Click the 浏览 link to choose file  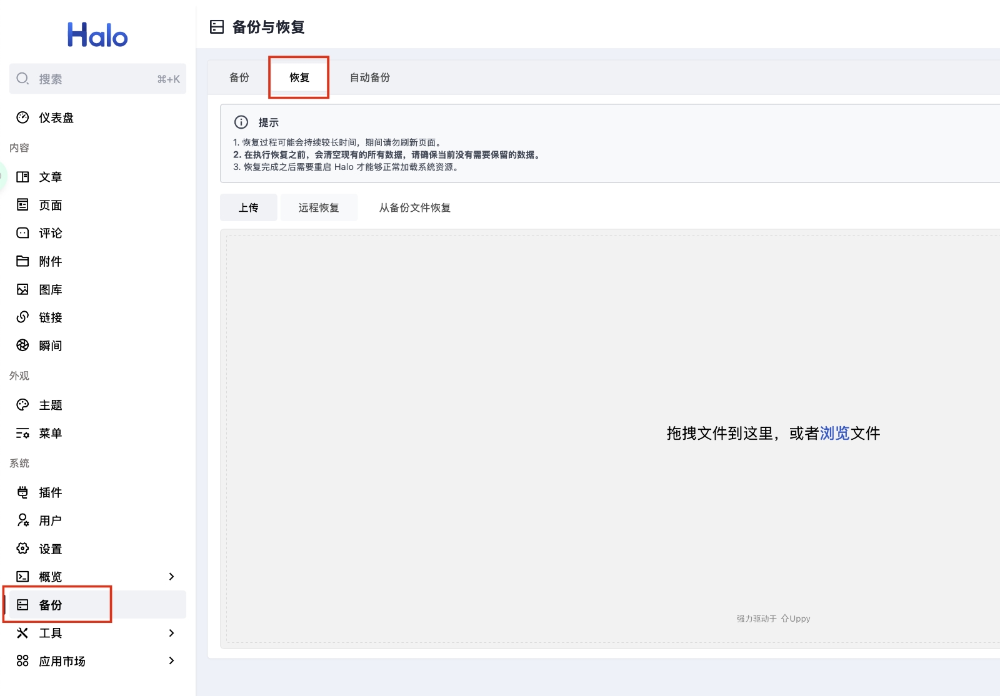click(x=834, y=433)
